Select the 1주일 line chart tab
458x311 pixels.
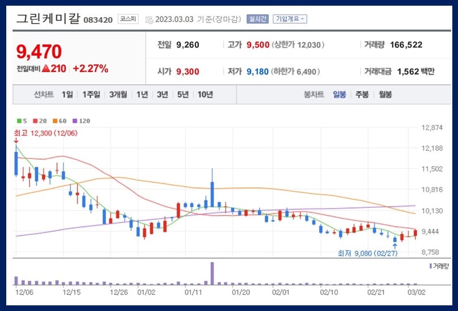[91, 95]
